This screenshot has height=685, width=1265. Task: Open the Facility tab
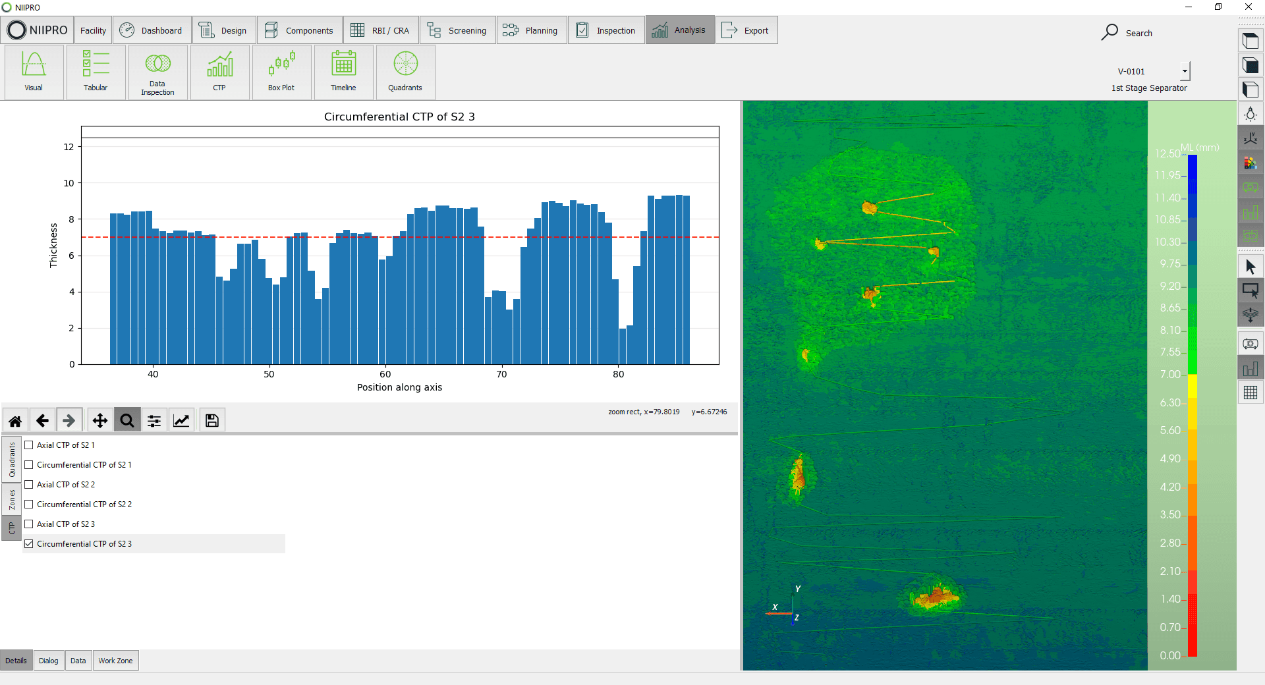[x=93, y=30]
